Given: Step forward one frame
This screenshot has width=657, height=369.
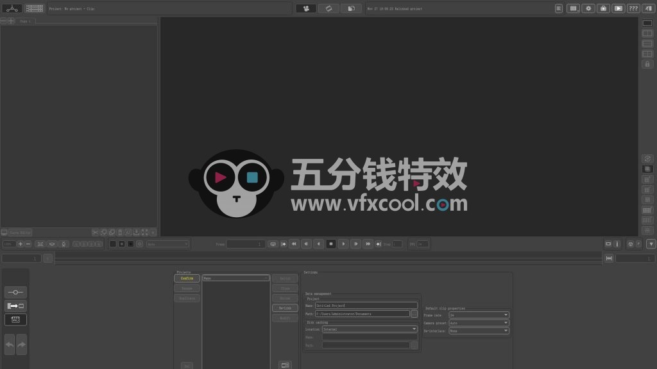Looking at the screenshot, I should [355, 244].
